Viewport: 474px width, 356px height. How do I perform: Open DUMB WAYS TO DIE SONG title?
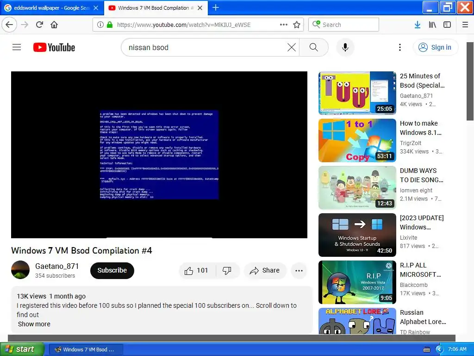(421, 175)
